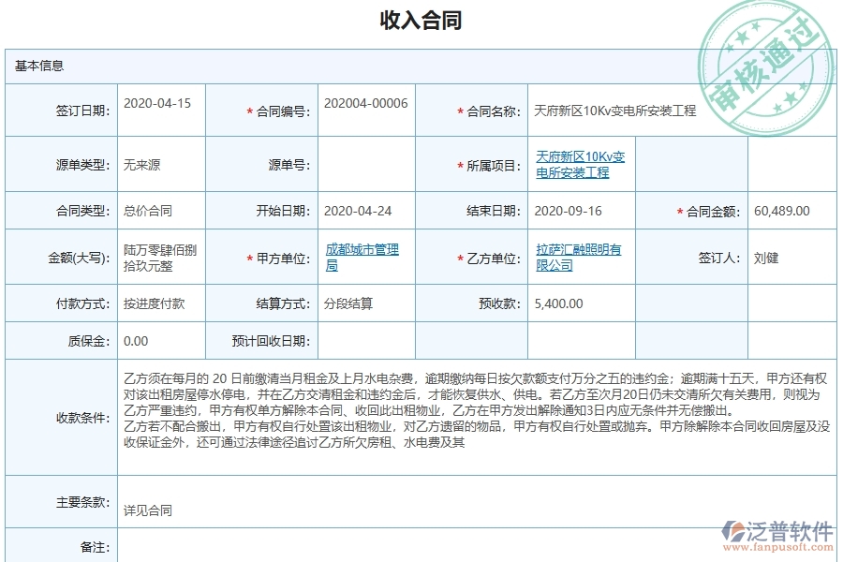The height and width of the screenshot is (562, 843).
Task: Open the 预计回收日期 date picker
Action: (x=365, y=340)
